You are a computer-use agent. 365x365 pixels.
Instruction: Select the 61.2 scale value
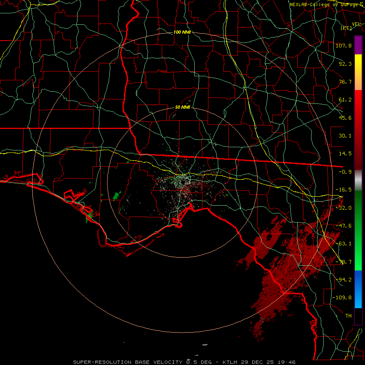coord(345,100)
